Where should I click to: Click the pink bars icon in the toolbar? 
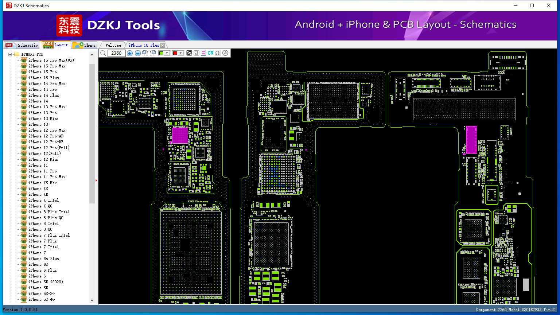tap(203, 53)
